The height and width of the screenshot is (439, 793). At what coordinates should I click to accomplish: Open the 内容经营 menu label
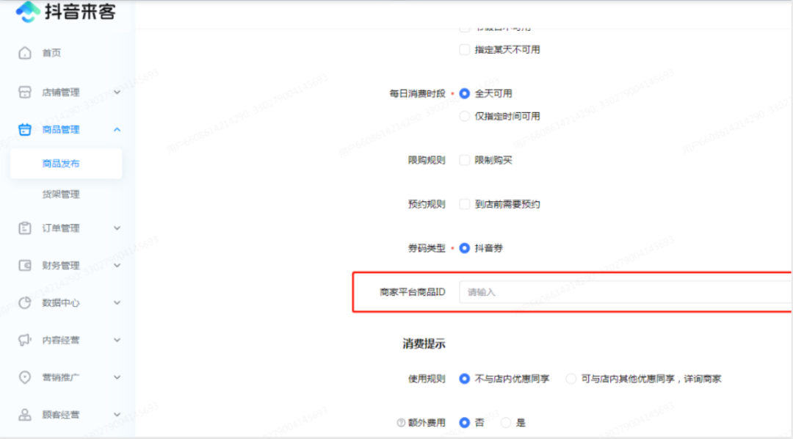pyautogui.click(x=61, y=340)
